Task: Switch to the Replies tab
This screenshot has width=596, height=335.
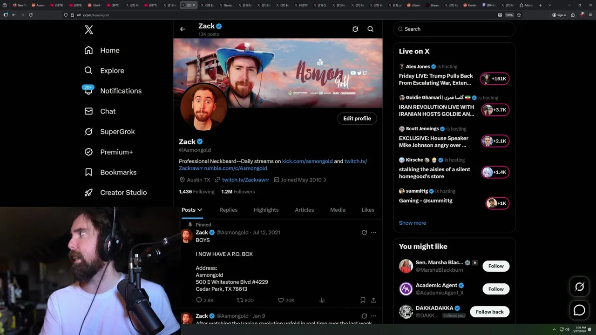Action: [228, 210]
